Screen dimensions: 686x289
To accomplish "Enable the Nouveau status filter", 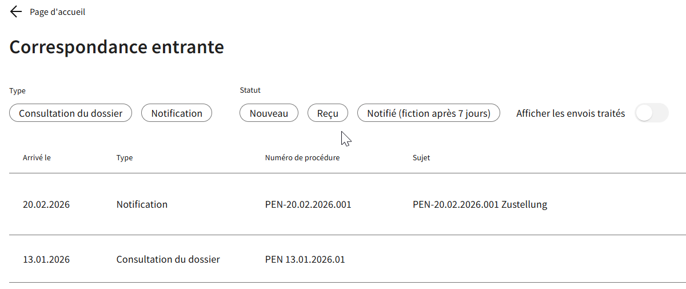I will (x=269, y=113).
